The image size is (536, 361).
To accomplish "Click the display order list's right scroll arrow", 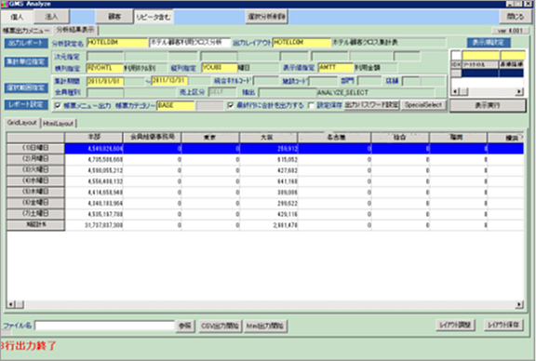I will pos(519,91).
